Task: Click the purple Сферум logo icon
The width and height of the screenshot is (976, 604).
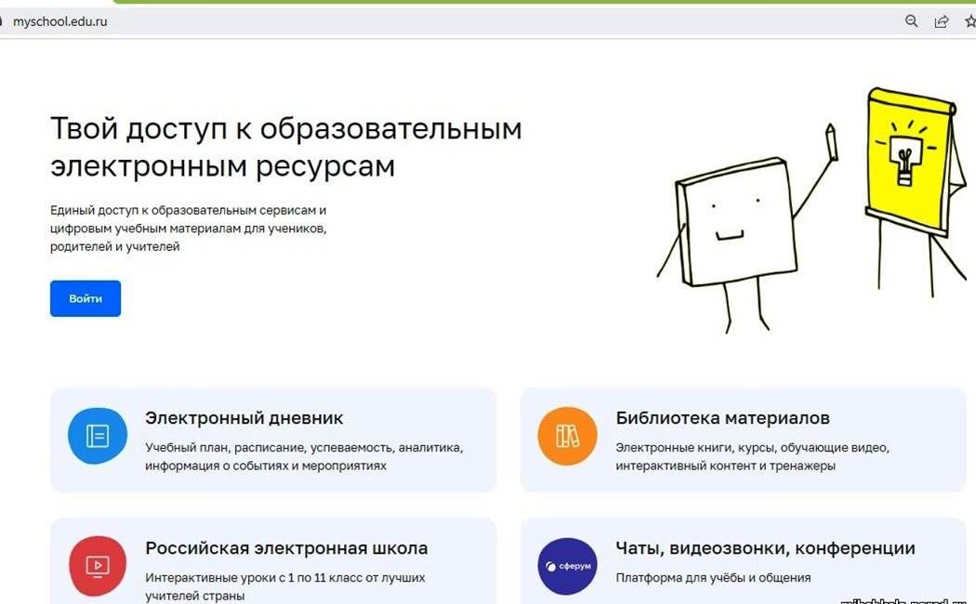Action: pos(567,566)
